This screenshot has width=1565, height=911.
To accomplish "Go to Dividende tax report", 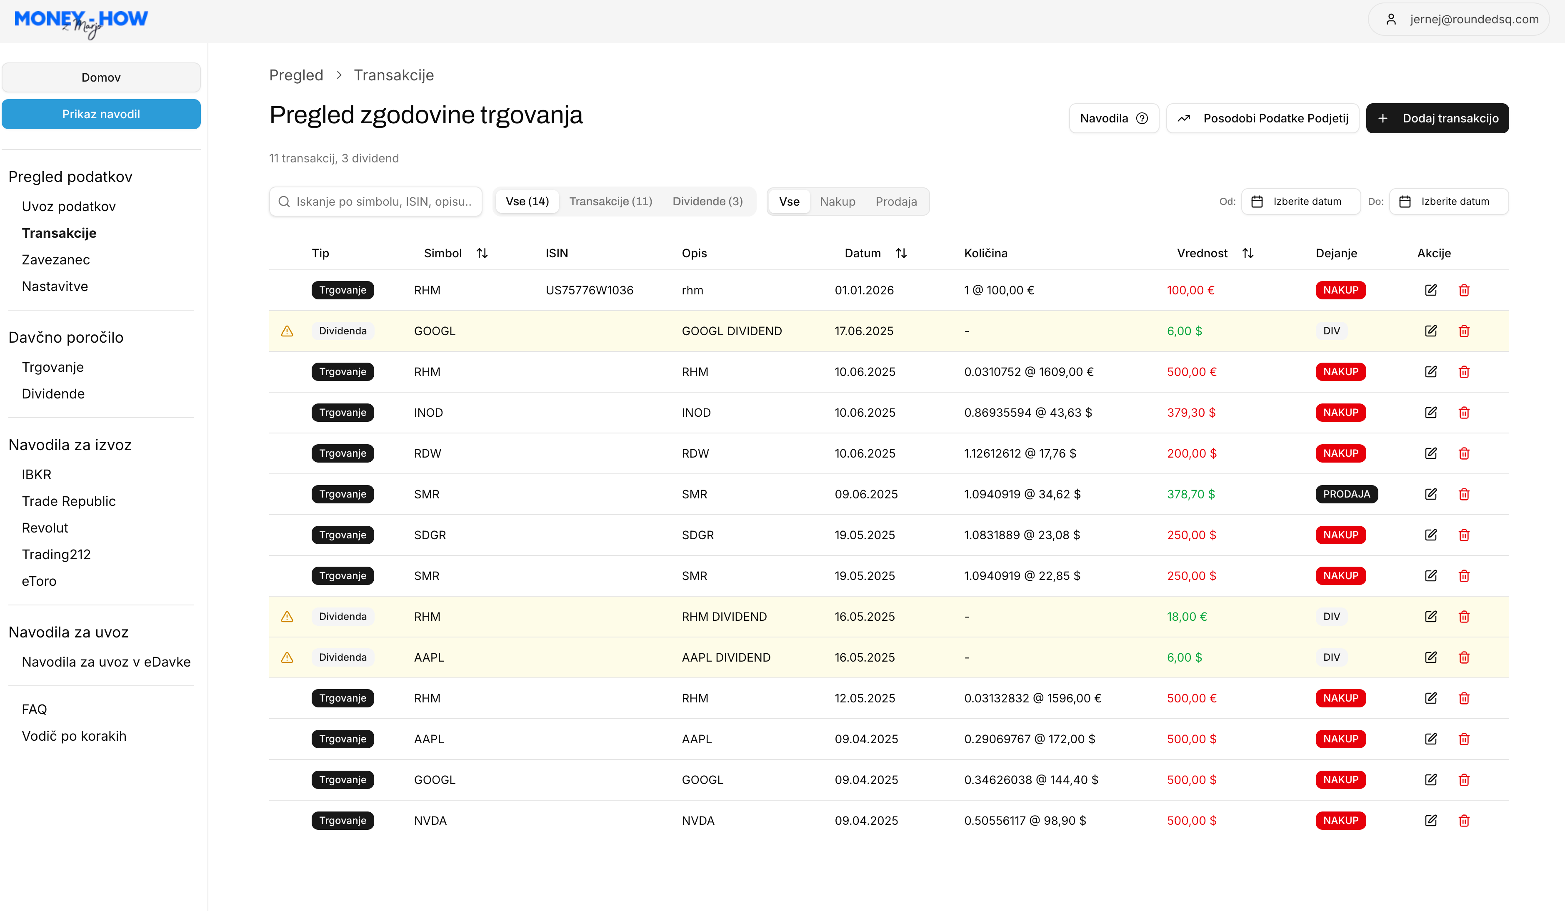I will tap(53, 394).
